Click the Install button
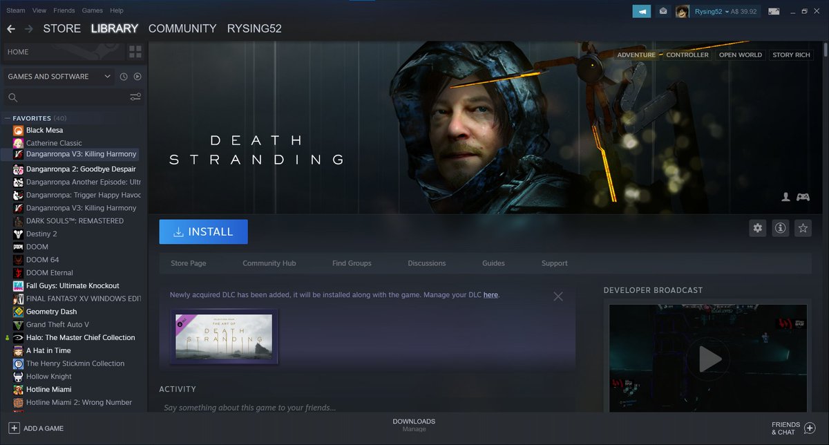Screen dimensions: 829x445 tap(203, 232)
